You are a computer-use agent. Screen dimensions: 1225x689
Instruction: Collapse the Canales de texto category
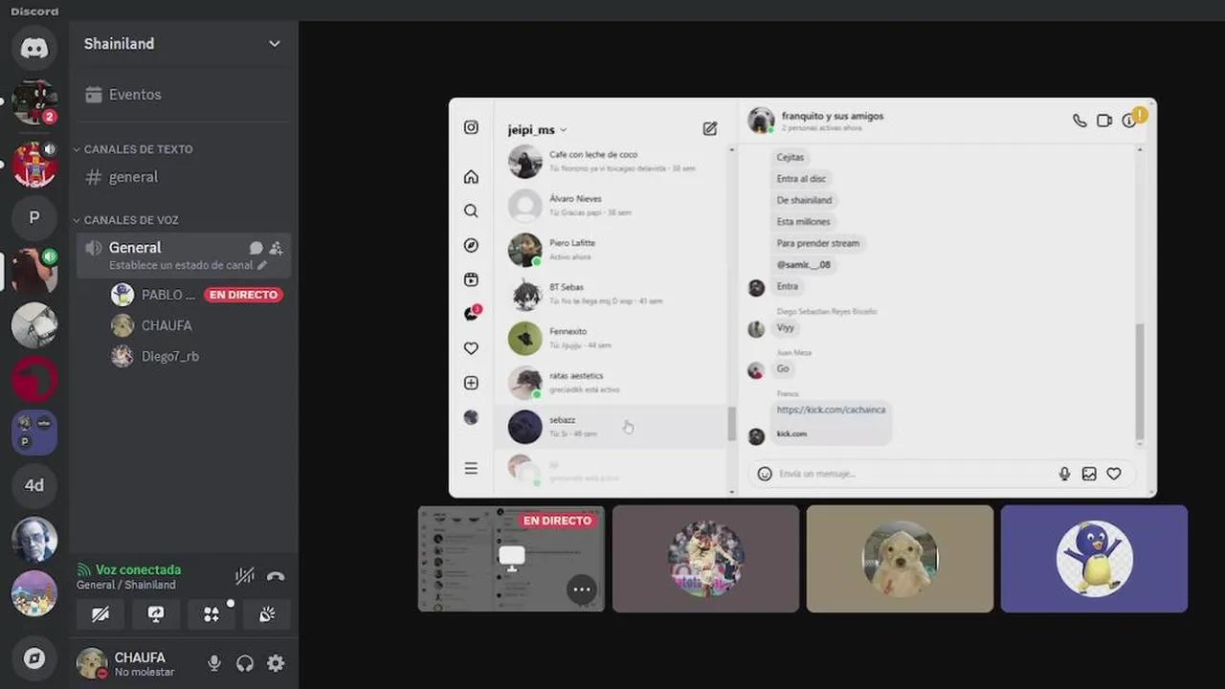pos(134,149)
